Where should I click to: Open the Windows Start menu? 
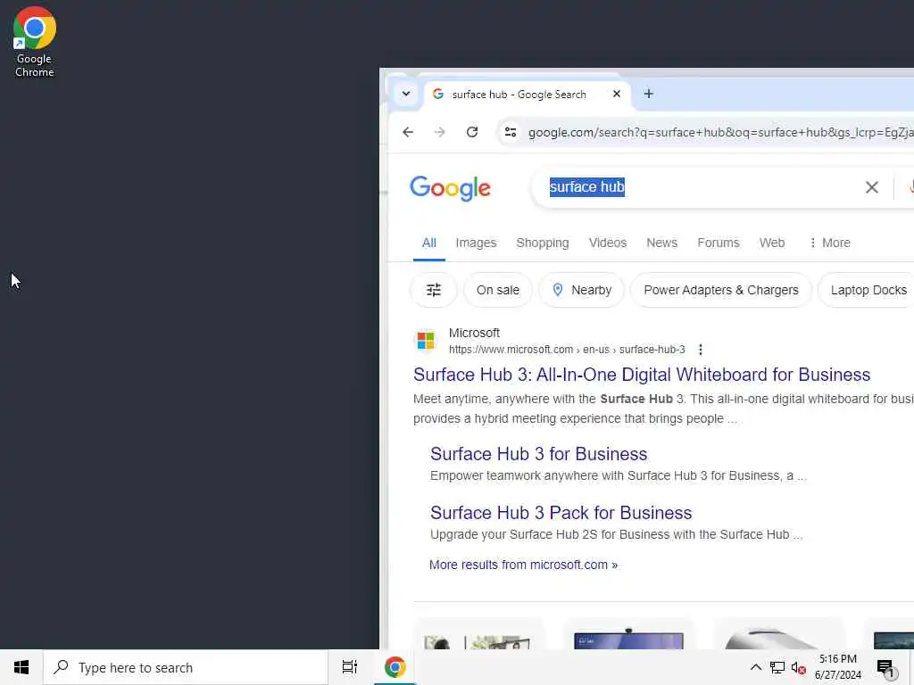click(x=21, y=667)
